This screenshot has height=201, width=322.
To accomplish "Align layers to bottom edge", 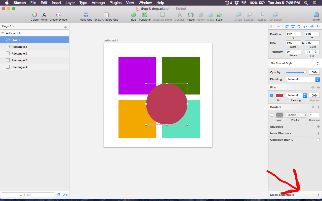I will pyautogui.click(x=318, y=26).
